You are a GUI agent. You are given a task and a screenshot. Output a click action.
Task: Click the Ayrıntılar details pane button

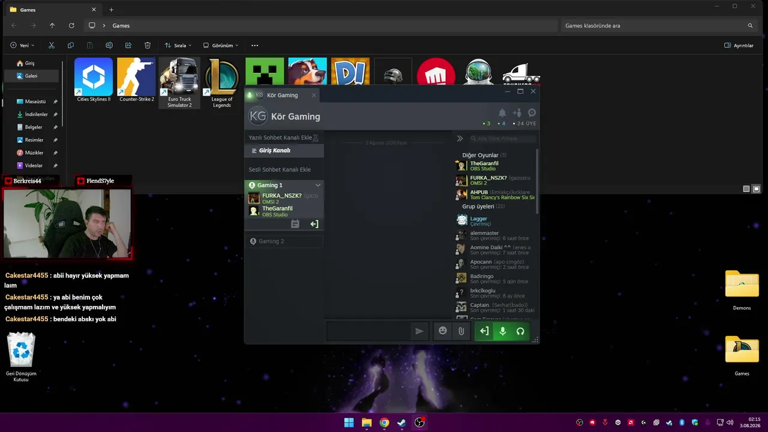pyautogui.click(x=739, y=45)
